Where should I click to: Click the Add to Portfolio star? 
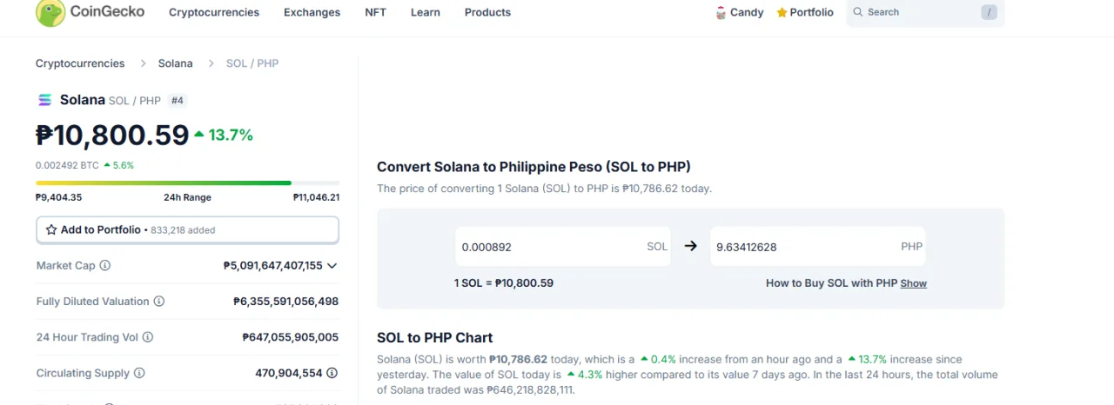tap(51, 230)
